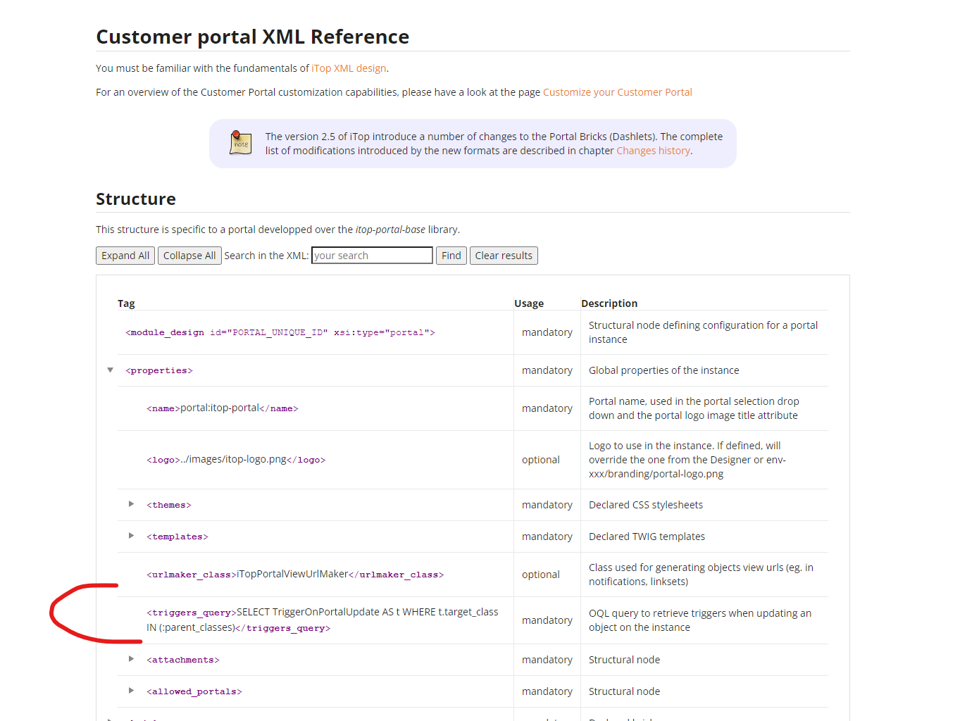Click the properties tag text
The height and width of the screenshot is (721, 960).
[159, 370]
